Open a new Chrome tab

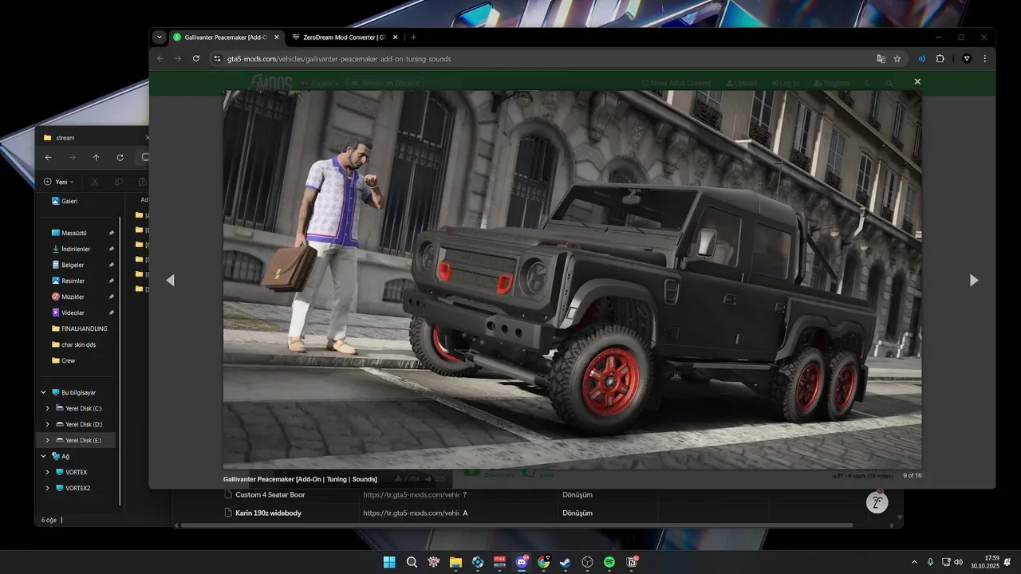click(x=413, y=37)
